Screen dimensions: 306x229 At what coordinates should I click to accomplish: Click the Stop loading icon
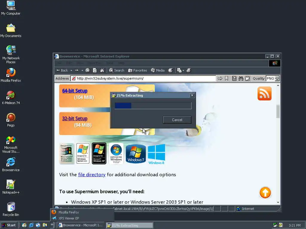[x=88, y=70]
